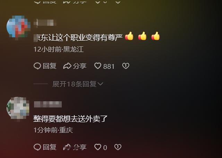Click the 1分钟前·重庆 timestamp
Image resolution: width=222 pixels, height=158 pixels.
tap(53, 130)
